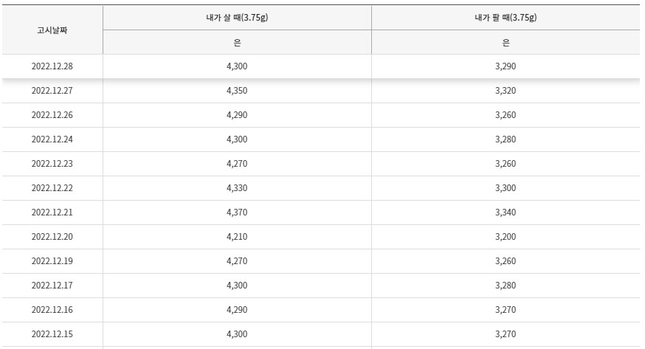This screenshot has width=645, height=349.
Task: Click the 은 subheader under buy column
Action: coord(237,42)
